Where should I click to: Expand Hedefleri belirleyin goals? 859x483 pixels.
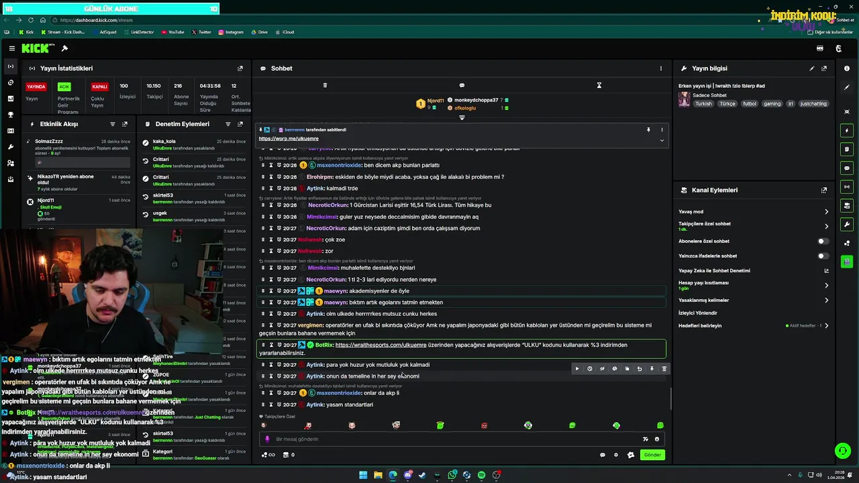(826, 326)
